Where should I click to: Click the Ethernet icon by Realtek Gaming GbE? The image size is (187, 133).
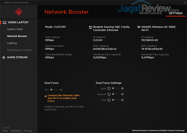click(x=91, y=27)
